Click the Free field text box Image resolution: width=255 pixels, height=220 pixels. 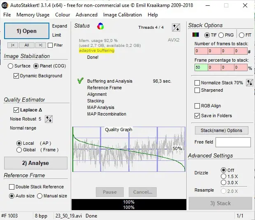pyautogui.click(x=233, y=142)
